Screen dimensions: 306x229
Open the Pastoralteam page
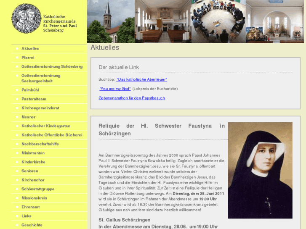tap(34, 99)
